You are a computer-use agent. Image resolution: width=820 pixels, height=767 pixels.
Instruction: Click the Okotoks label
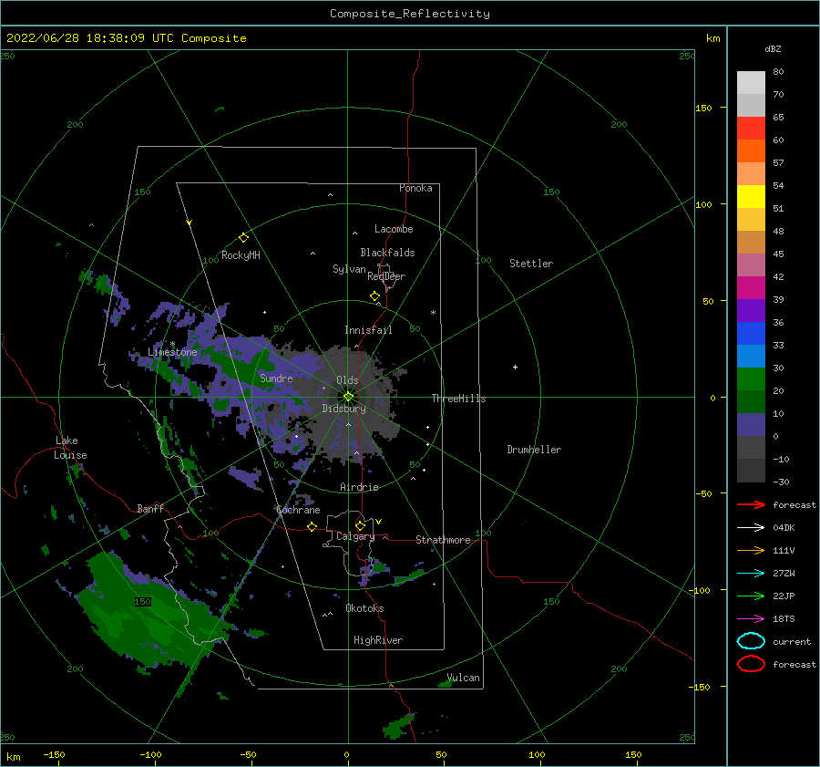(364, 608)
